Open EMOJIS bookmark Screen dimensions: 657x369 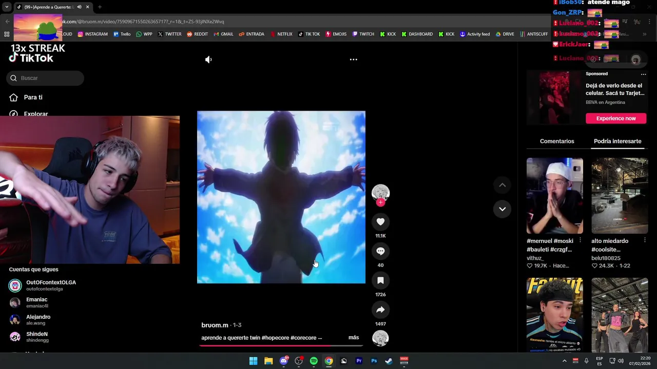(x=336, y=34)
